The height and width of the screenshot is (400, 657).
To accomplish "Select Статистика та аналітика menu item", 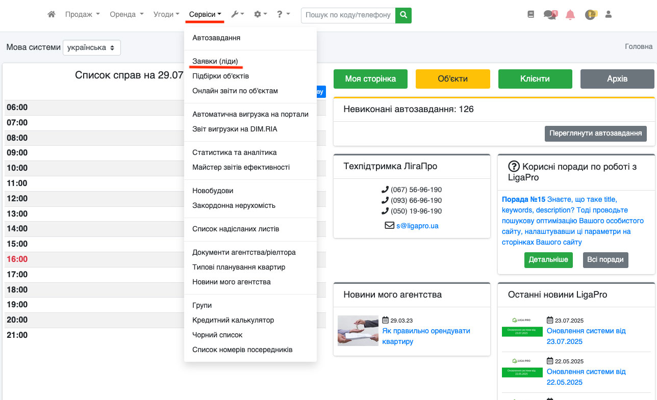I will click(x=234, y=152).
